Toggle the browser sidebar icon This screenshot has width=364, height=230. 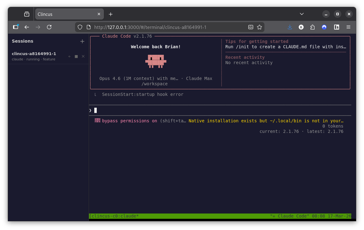16,27
